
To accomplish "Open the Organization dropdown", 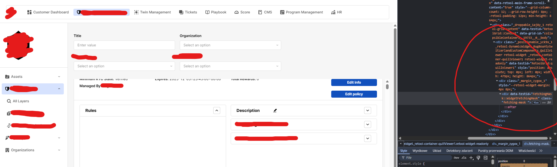I will click(x=230, y=45).
